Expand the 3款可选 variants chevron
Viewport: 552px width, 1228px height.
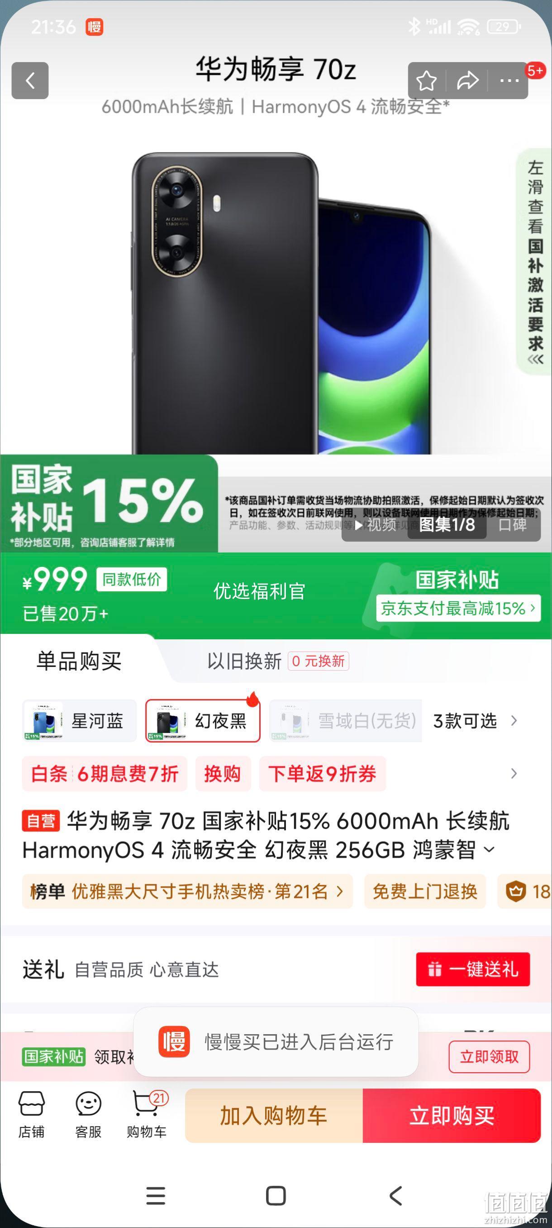[514, 721]
